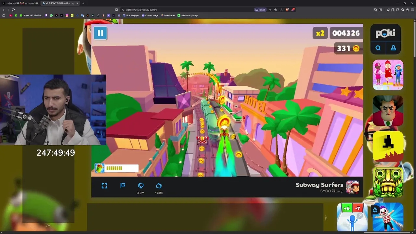Open Poki search with magnifier icon
This screenshot has height=234, width=416.
(378, 48)
